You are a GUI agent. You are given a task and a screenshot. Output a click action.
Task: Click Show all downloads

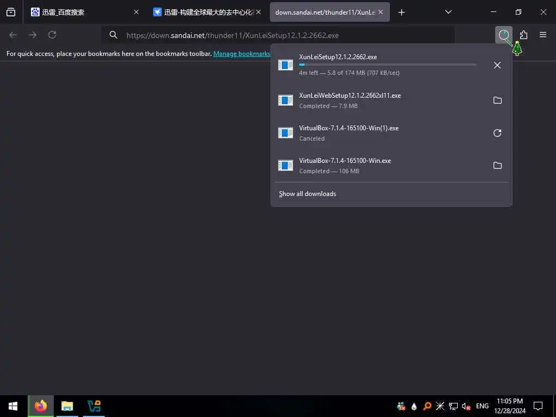coord(307,194)
